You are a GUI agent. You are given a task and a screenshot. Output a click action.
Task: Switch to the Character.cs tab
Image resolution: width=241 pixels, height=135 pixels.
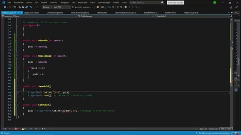coord(102,13)
